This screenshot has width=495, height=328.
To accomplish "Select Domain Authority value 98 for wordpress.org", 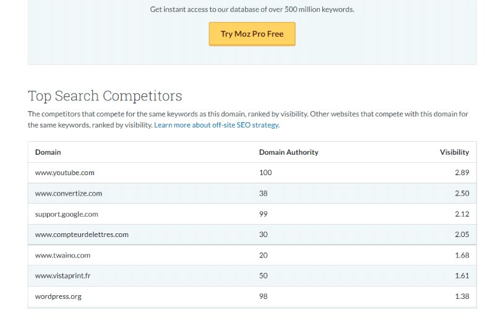I will pos(264,296).
